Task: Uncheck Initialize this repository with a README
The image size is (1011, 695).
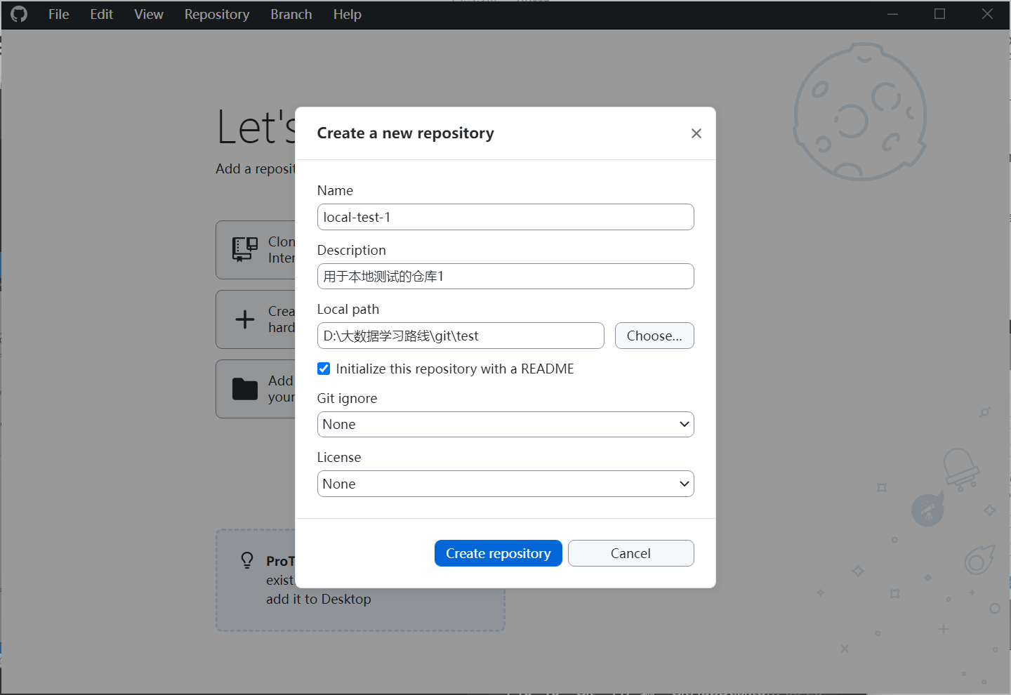Action: [324, 369]
